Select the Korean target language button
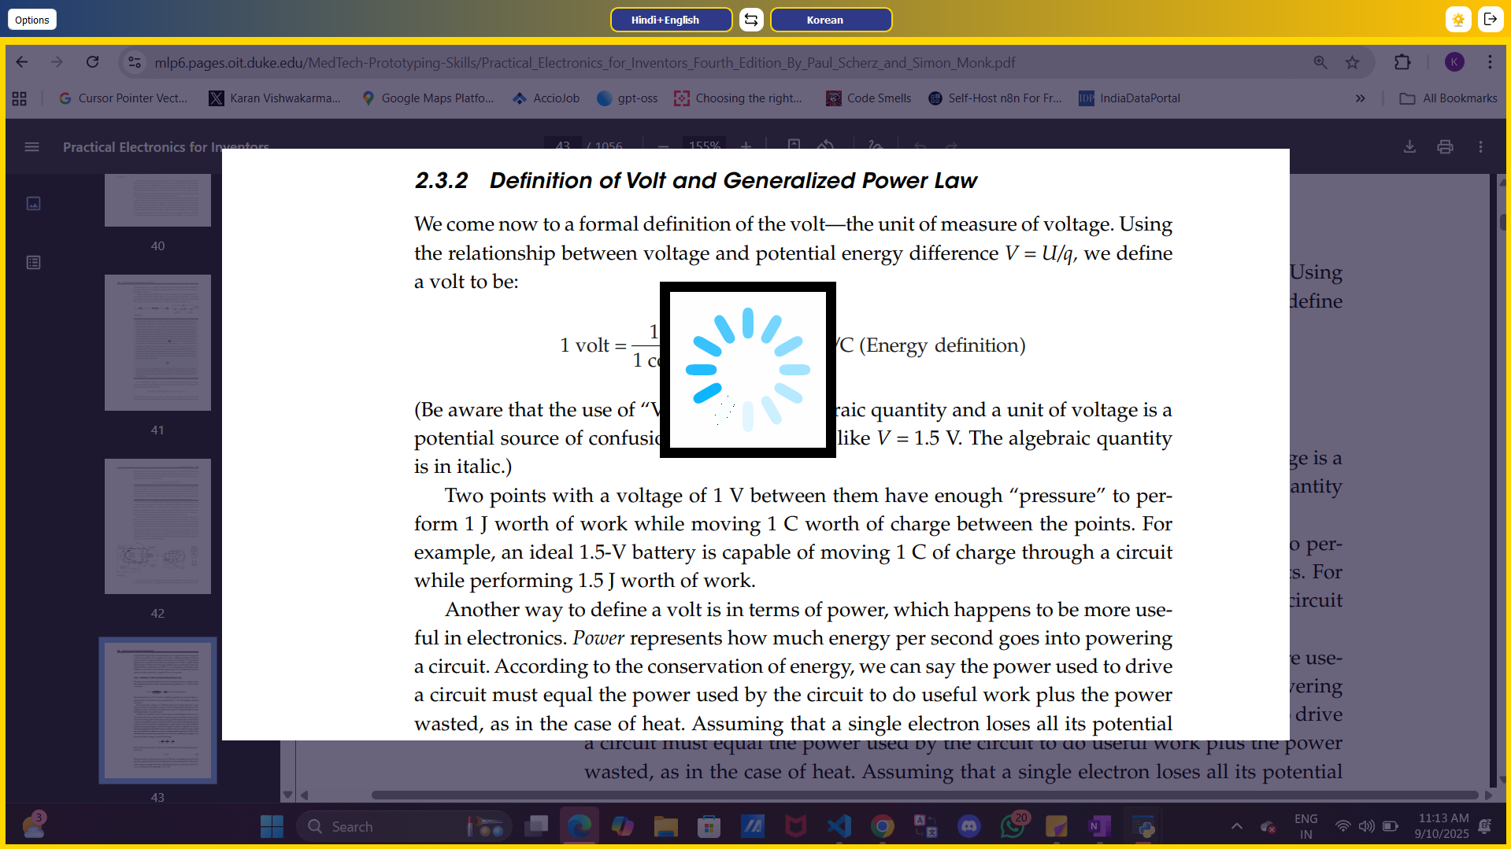1511x849 pixels. pos(831,20)
